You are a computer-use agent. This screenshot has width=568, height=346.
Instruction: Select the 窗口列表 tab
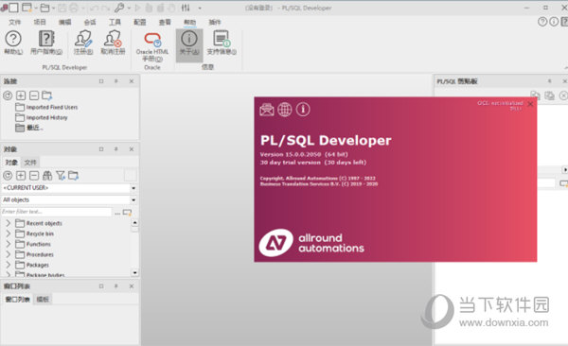click(17, 299)
